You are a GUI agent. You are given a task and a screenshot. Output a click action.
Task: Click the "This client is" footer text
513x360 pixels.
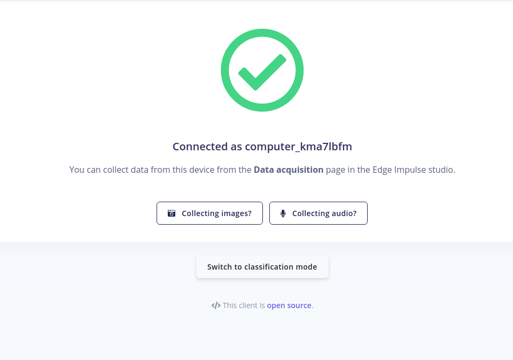(244, 305)
